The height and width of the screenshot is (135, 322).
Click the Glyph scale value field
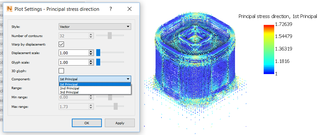[73, 62]
